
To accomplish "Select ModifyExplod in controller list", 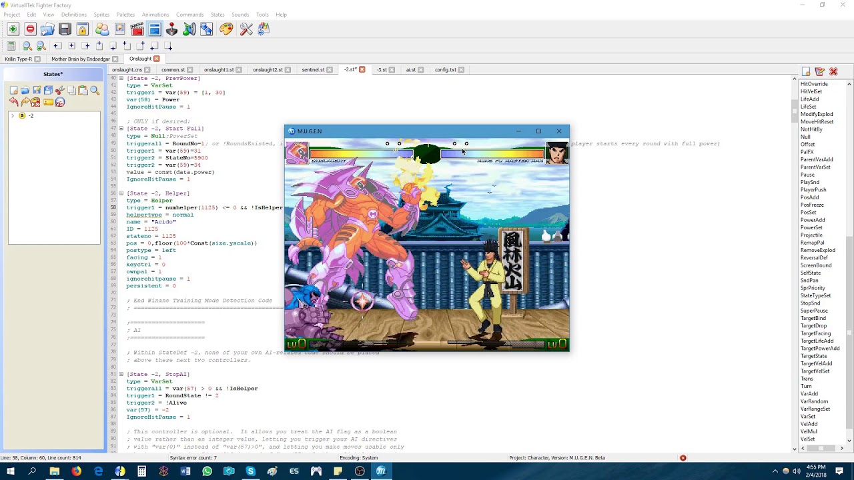I will coord(817,114).
